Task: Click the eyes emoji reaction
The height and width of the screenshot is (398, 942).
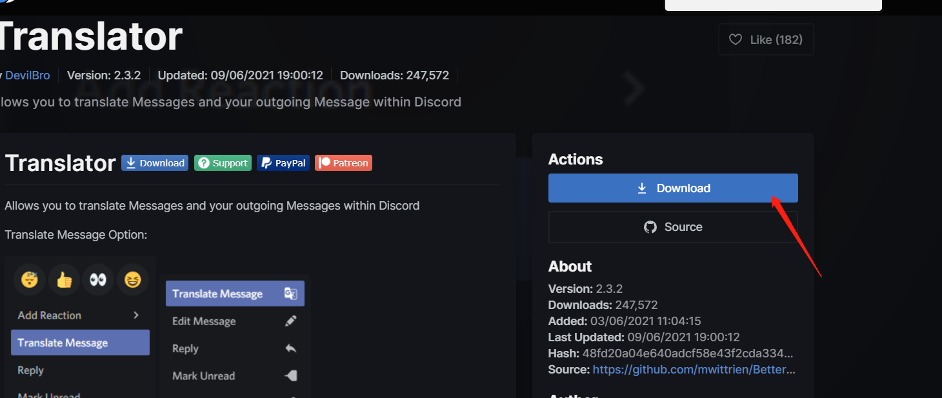Action: tap(98, 280)
